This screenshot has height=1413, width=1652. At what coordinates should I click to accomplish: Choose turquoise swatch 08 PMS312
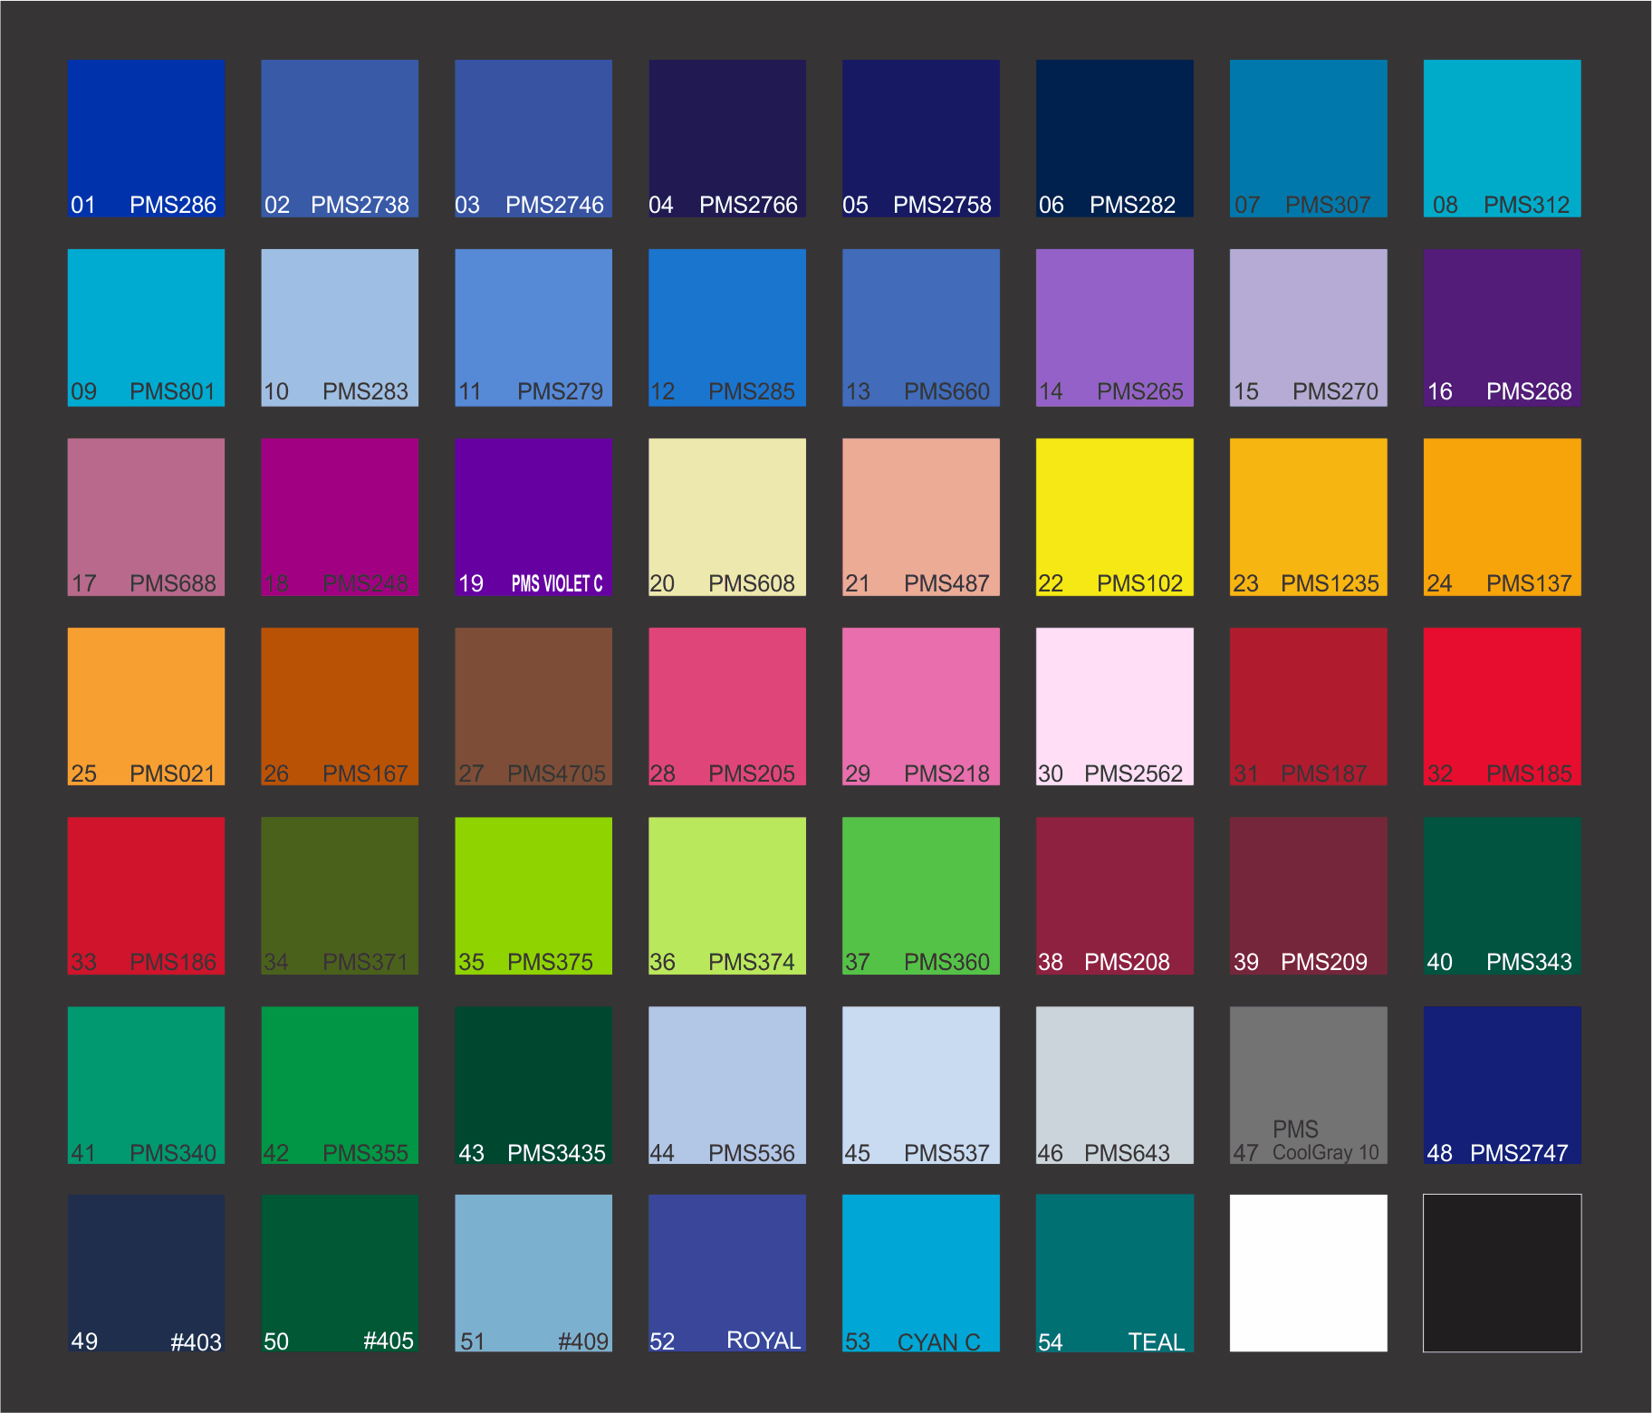point(1503,139)
